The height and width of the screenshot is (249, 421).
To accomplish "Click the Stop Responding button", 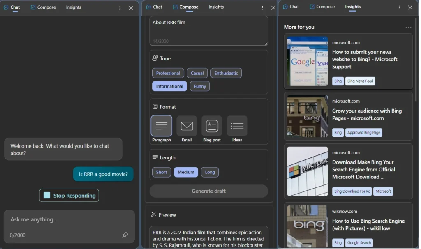I will click(69, 195).
